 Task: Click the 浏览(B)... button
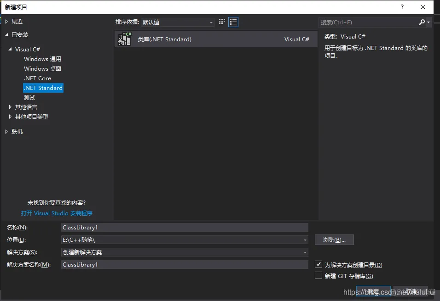(334, 240)
